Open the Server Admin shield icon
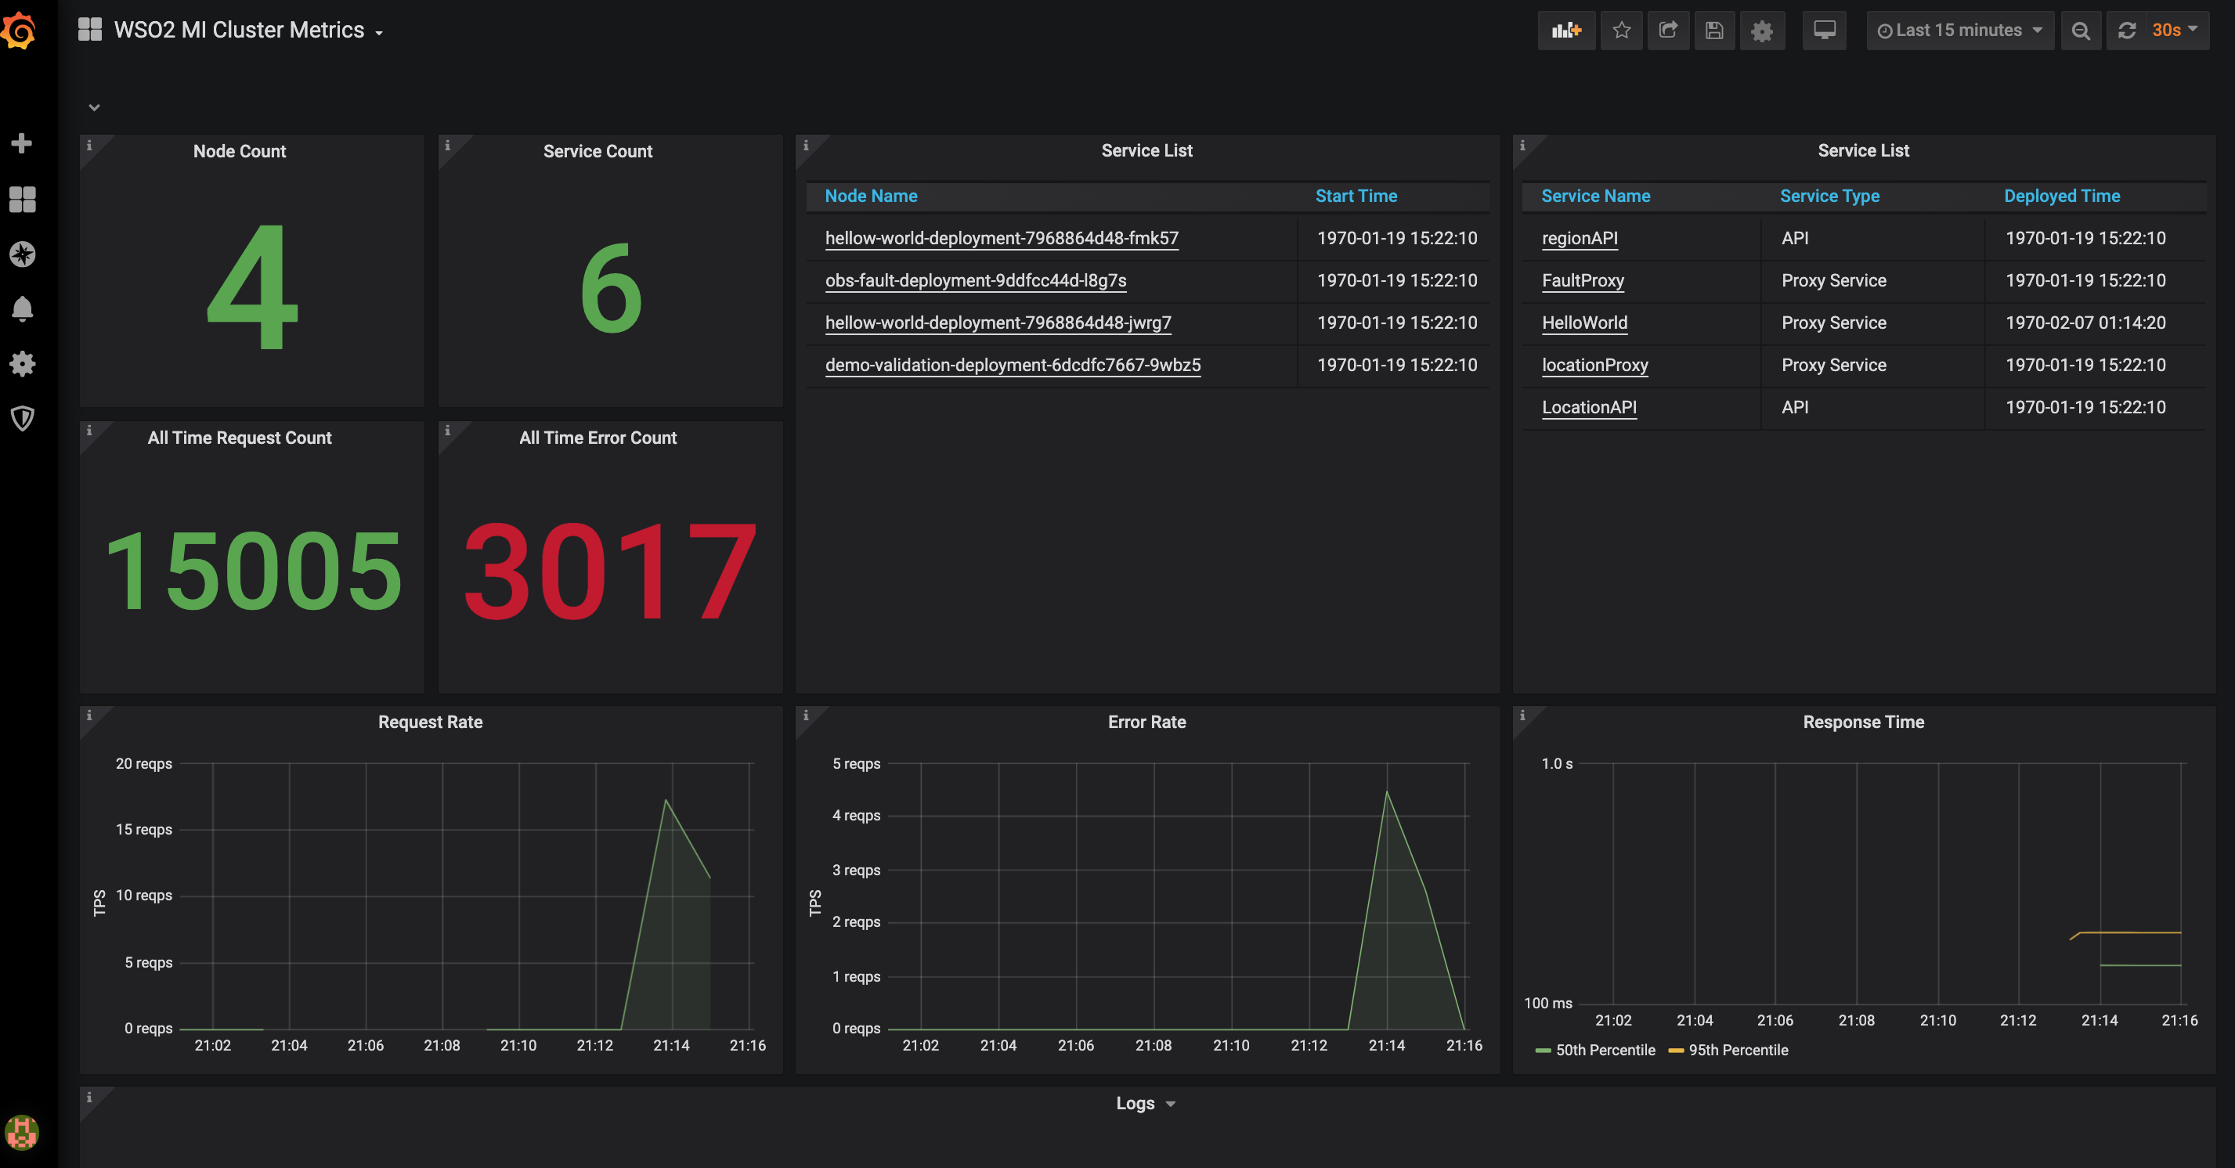Viewport: 2235px width, 1168px height. point(23,418)
